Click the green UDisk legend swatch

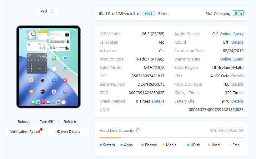click(188, 145)
